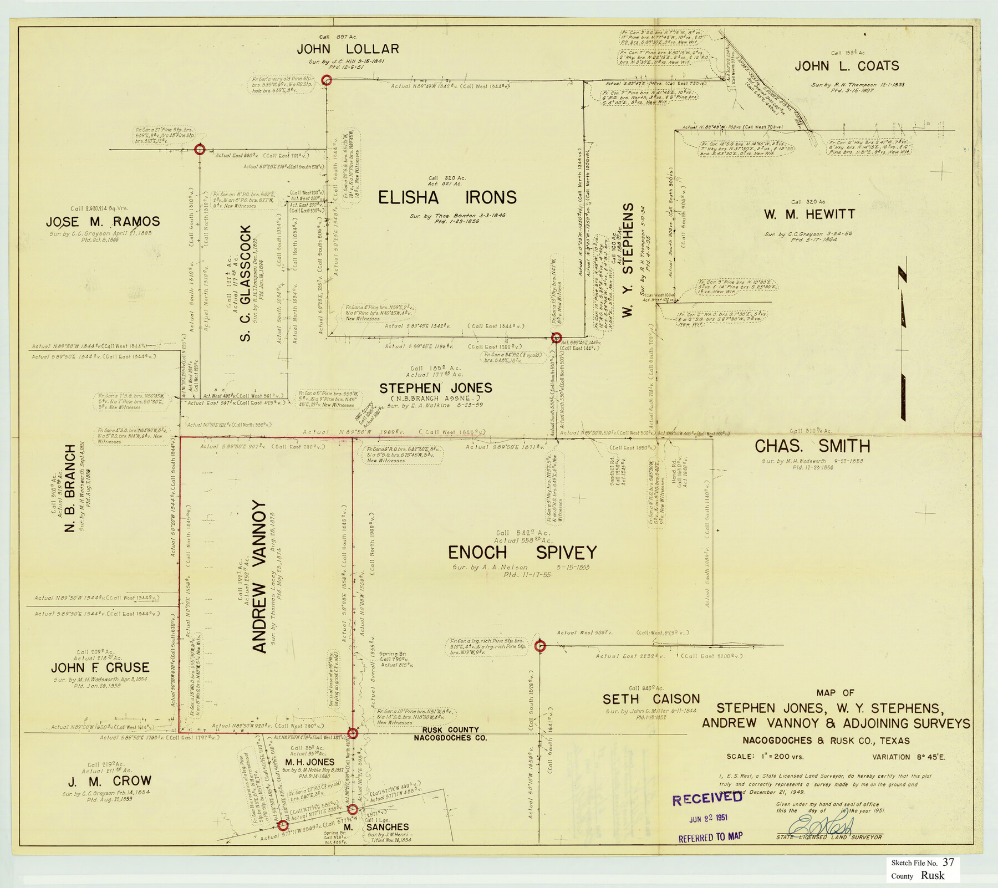This screenshot has width=998, height=888.
Task: Click the red corner marker at Elisha Irons southeast corner
Action: click(x=557, y=338)
